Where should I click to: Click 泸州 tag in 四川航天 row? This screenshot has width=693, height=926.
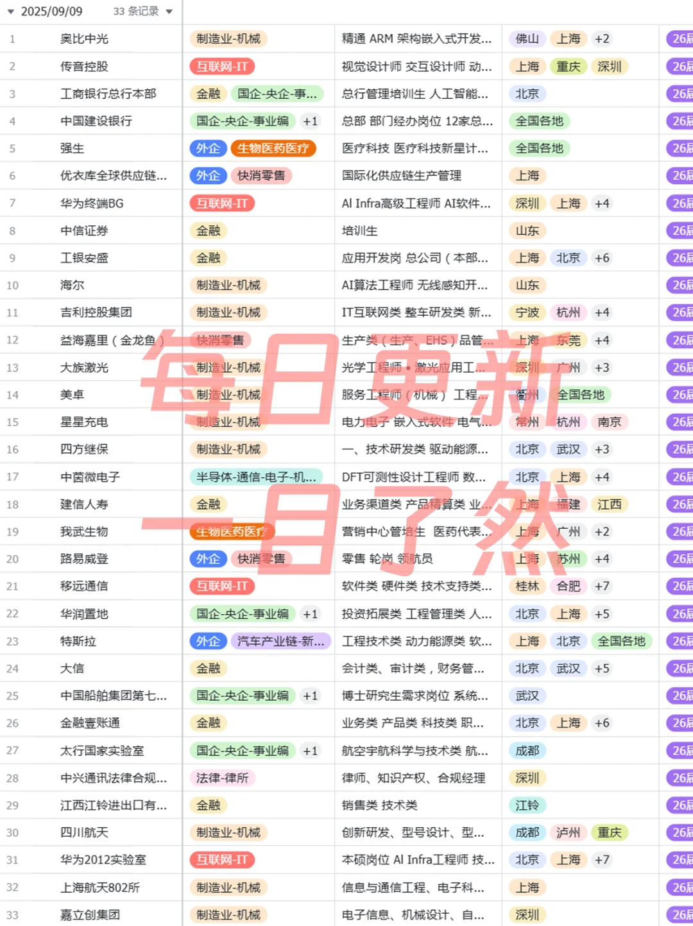pyautogui.click(x=569, y=832)
